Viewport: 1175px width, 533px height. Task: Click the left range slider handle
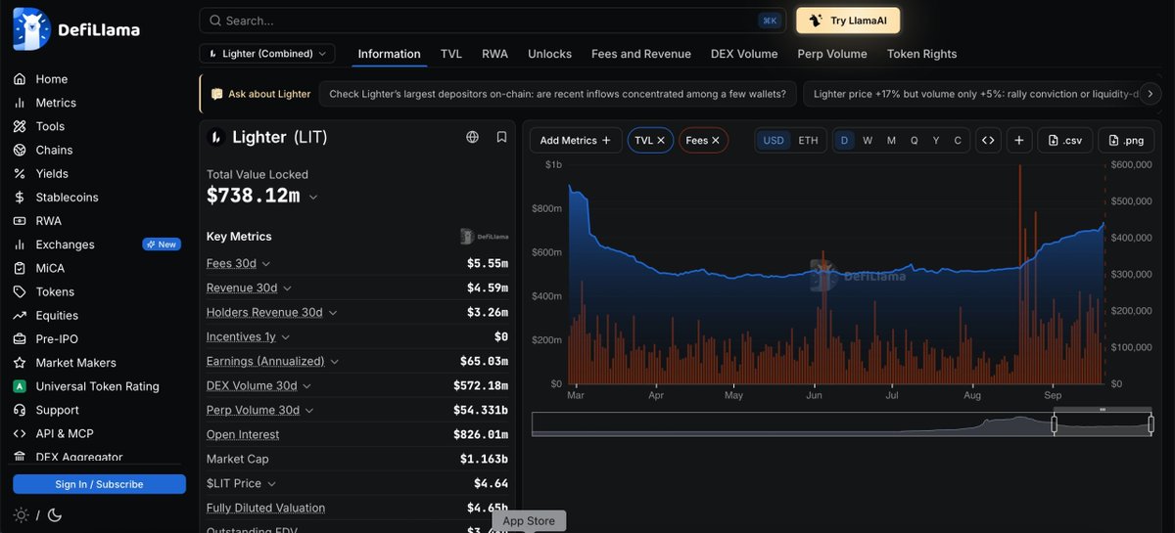click(x=1055, y=424)
